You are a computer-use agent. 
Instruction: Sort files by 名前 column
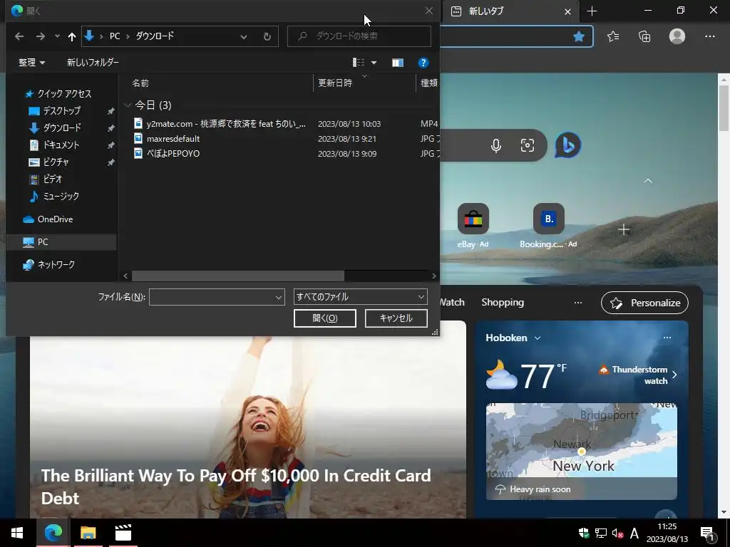click(x=140, y=83)
